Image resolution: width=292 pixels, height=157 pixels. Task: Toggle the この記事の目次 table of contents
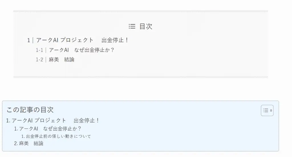(x=267, y=111)
